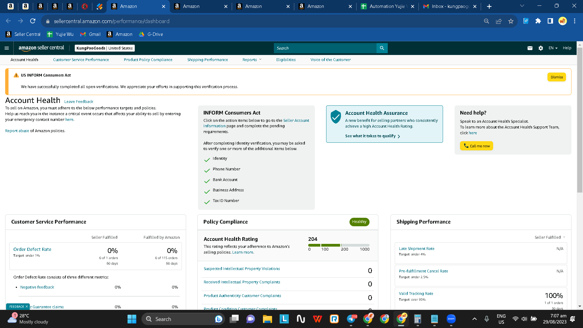This screenshot has width=583, height=328.
Task: Open a new browser tab with the plus icon
Action: [489, 6]
